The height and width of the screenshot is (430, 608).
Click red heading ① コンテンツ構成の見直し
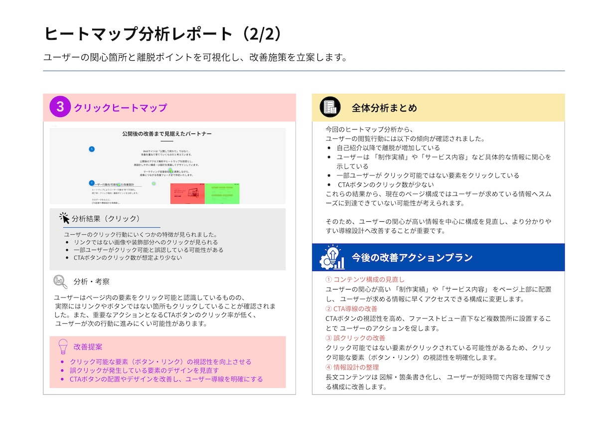click(365, 280)
